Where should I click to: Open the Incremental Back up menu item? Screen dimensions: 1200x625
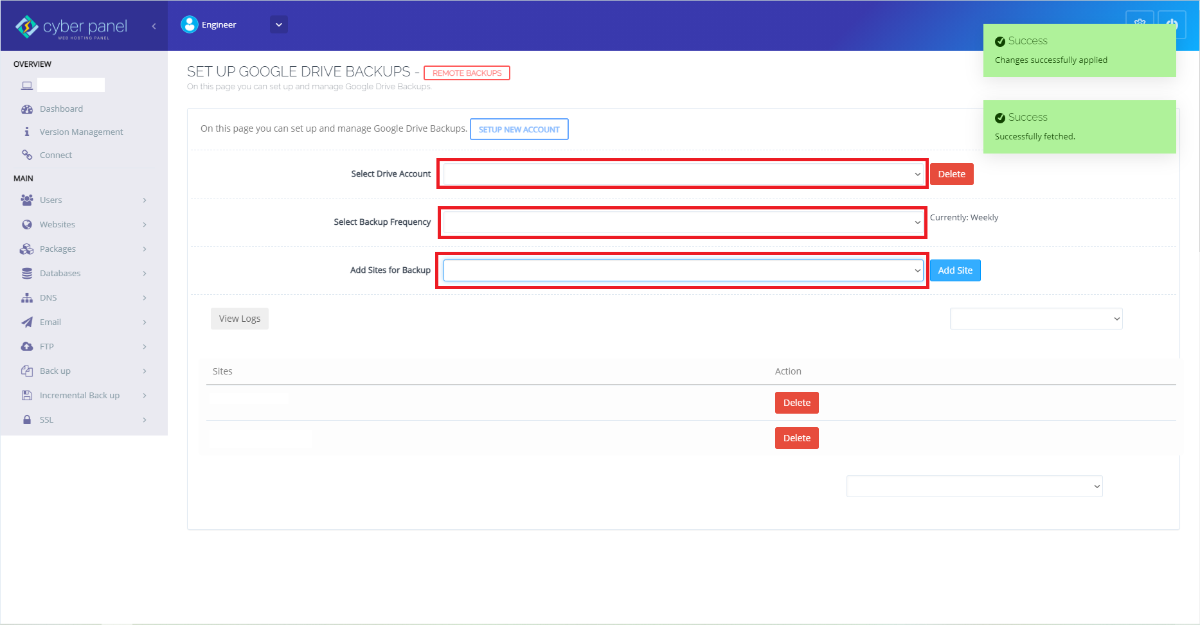[x=80, y=395]
